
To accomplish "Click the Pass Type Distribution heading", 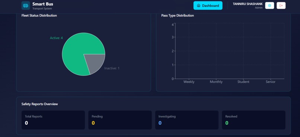I will [178, 16].
